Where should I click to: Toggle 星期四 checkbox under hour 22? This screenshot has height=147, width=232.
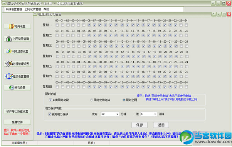pos(176,56)
